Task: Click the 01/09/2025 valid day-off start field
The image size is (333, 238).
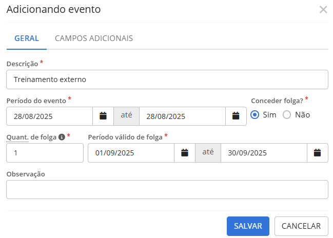Action: click(131, 153)
